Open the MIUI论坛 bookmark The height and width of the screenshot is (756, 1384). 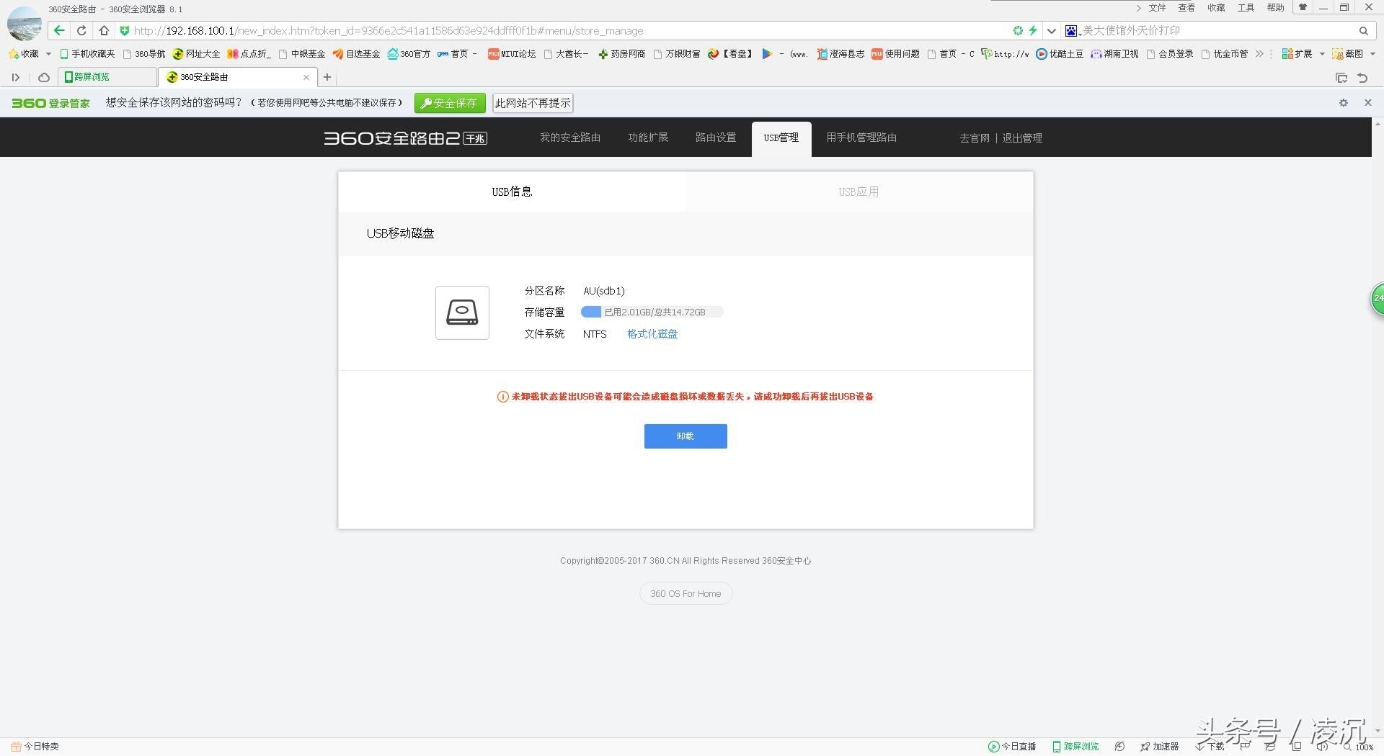(x=512, y=53)
